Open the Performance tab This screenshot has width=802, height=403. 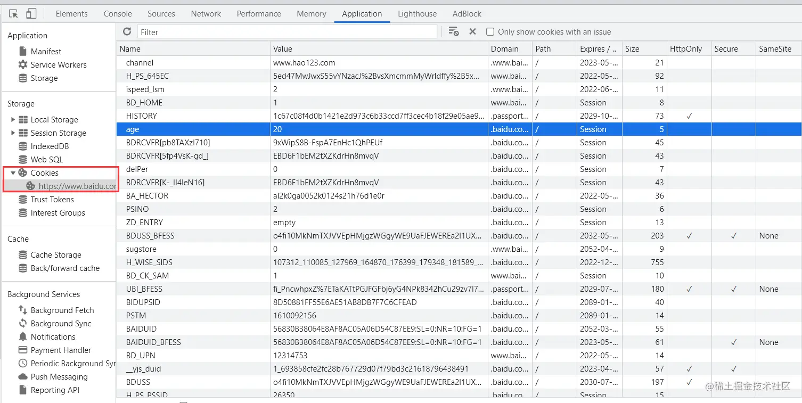pyautogui.click(x=259, y=14)
